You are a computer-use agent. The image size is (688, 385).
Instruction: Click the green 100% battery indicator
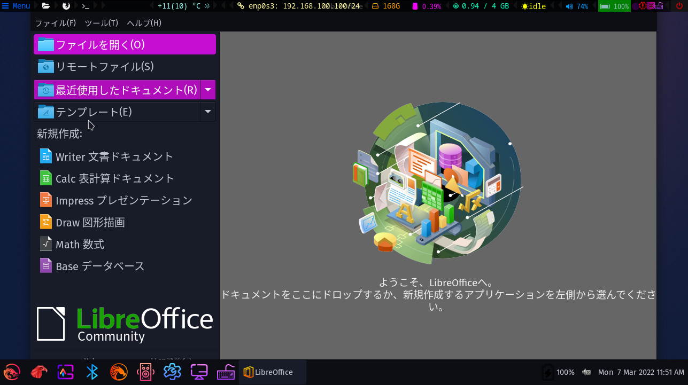614,6
